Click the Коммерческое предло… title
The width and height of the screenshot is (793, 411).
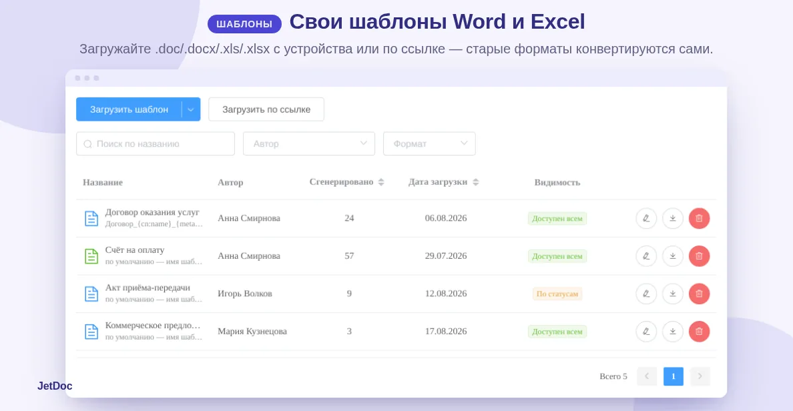pyautogui.click(x=153, y=326)
